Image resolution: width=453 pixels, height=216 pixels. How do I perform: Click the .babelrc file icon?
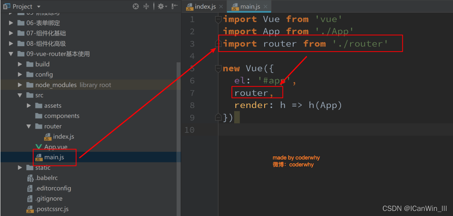30,178
